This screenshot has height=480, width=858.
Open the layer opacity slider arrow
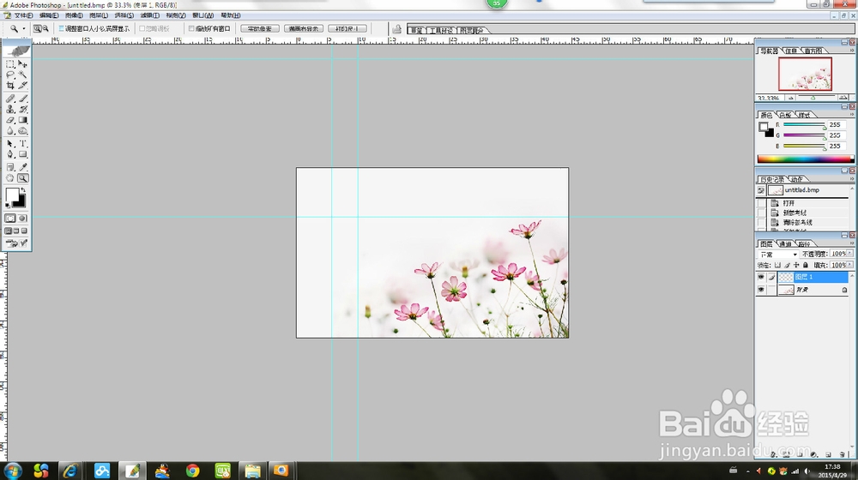[849, 254]
